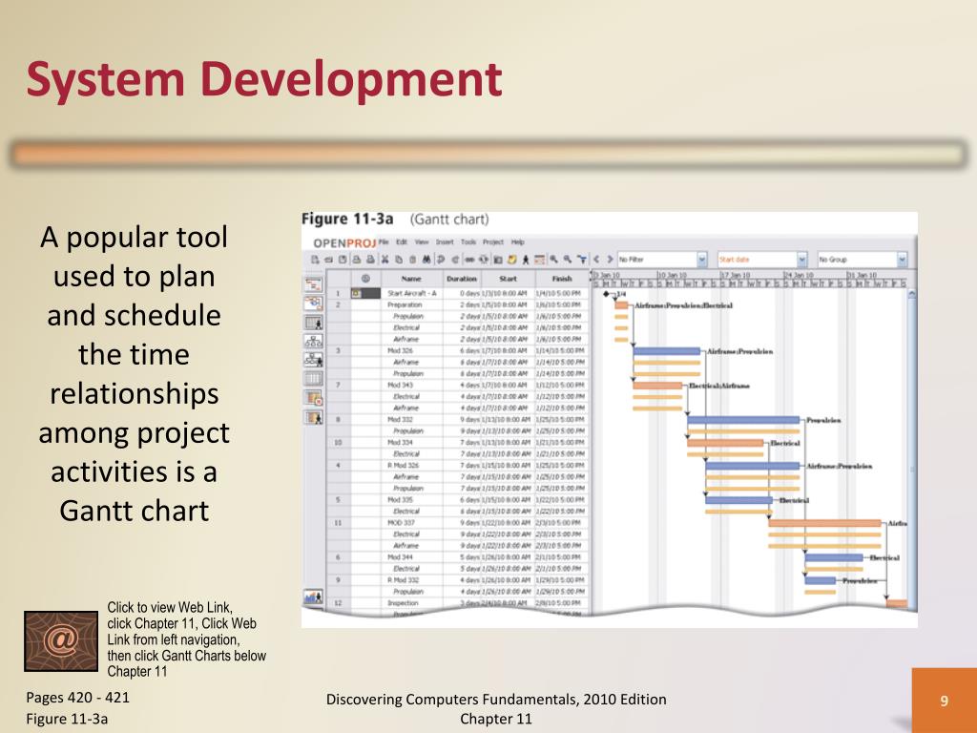Viewport: 977px width, 733px height.
Task: Open the Project menu
Action: 493,241
